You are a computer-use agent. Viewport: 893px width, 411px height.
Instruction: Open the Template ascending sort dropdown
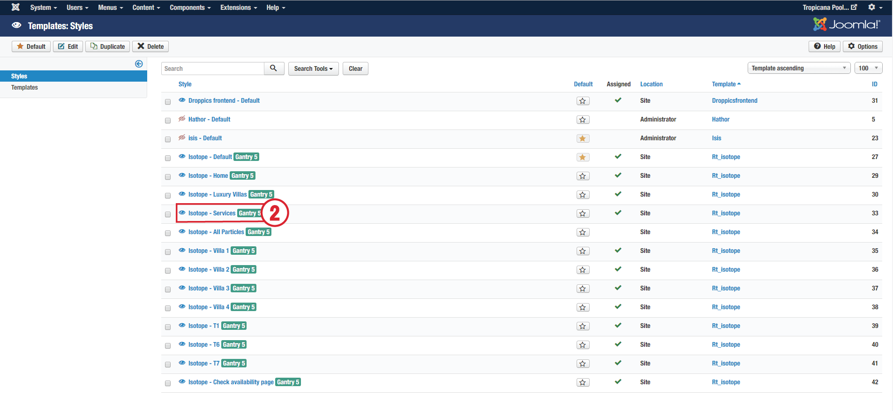click(x=799, y=68)
